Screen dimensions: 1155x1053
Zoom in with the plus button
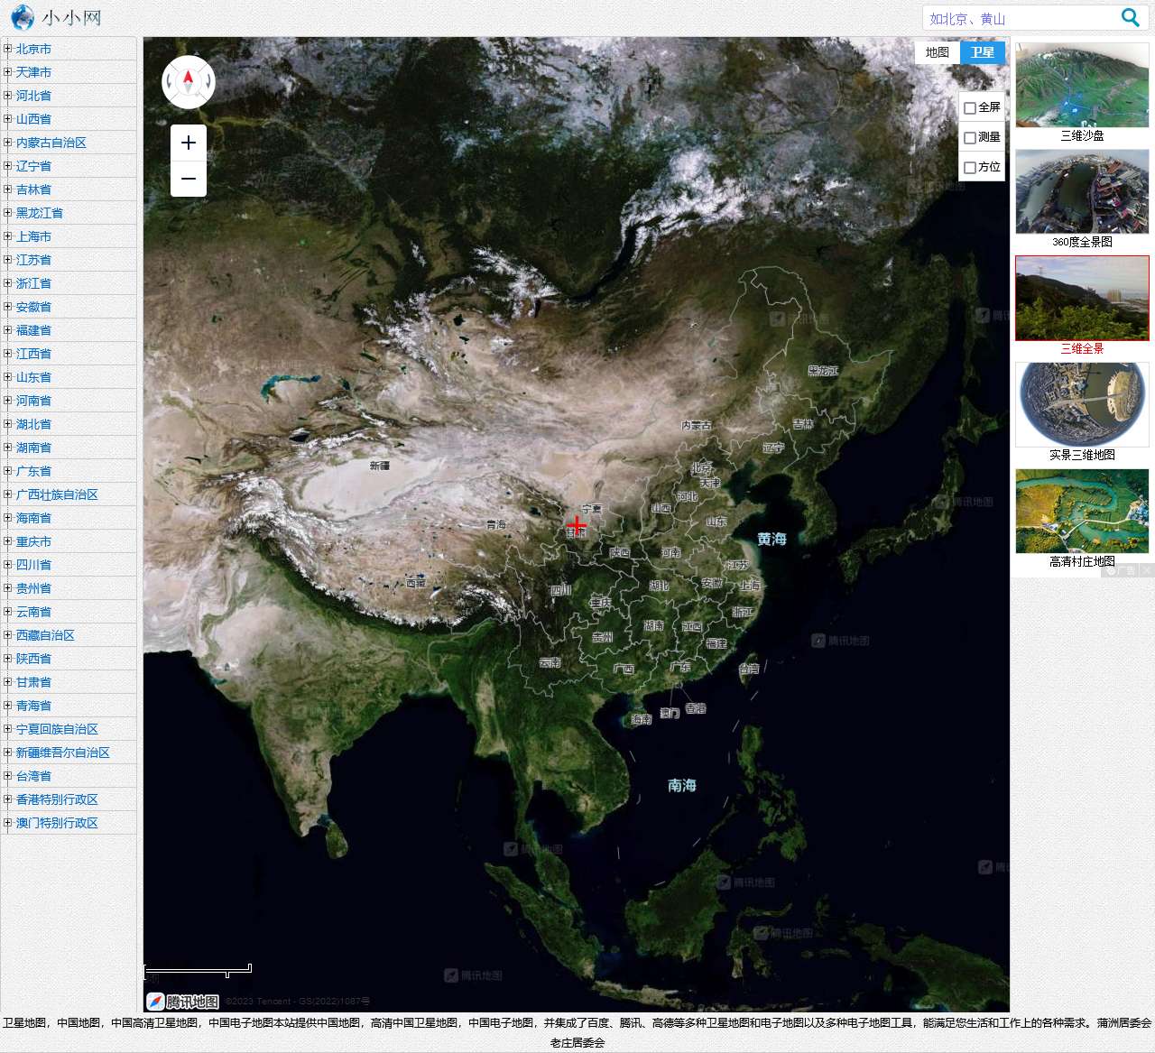[189, 143]
